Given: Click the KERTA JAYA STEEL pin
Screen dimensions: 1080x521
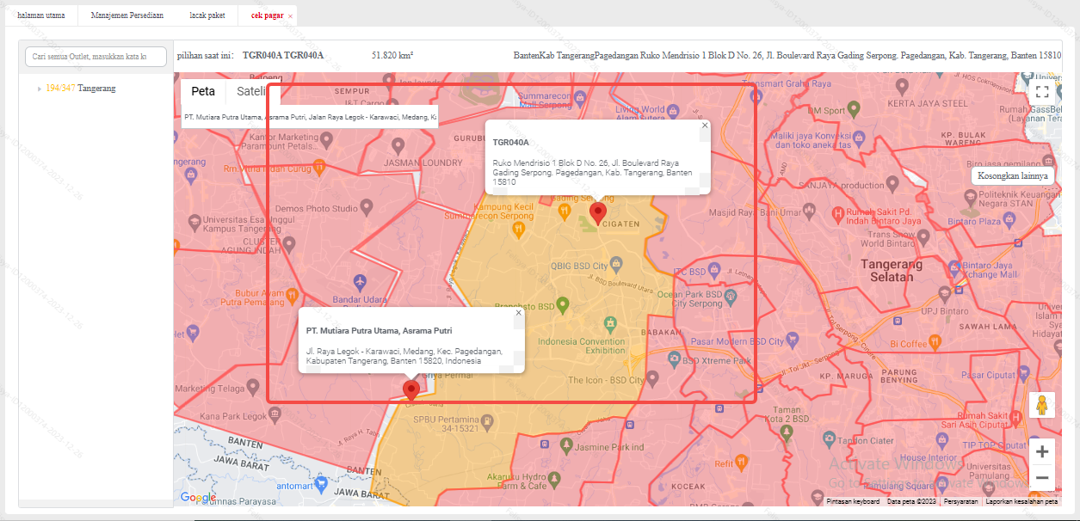Looking at the screenshot, I should tap(902, 87).
